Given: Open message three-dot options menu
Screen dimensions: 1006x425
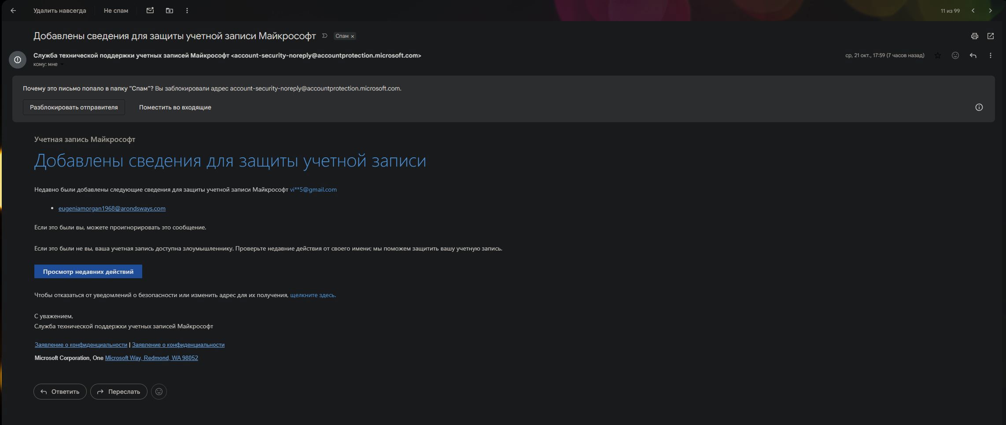Looking at the screenshot, I should pos(991,55).
